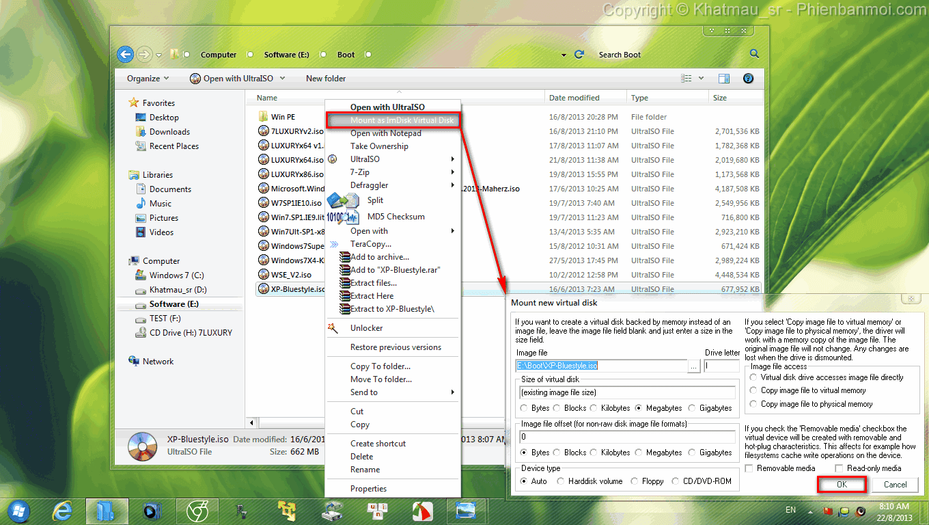Click the horizontal scrollbar left arrow
Screen dimensions: 929x525
(x=252, y=424)
